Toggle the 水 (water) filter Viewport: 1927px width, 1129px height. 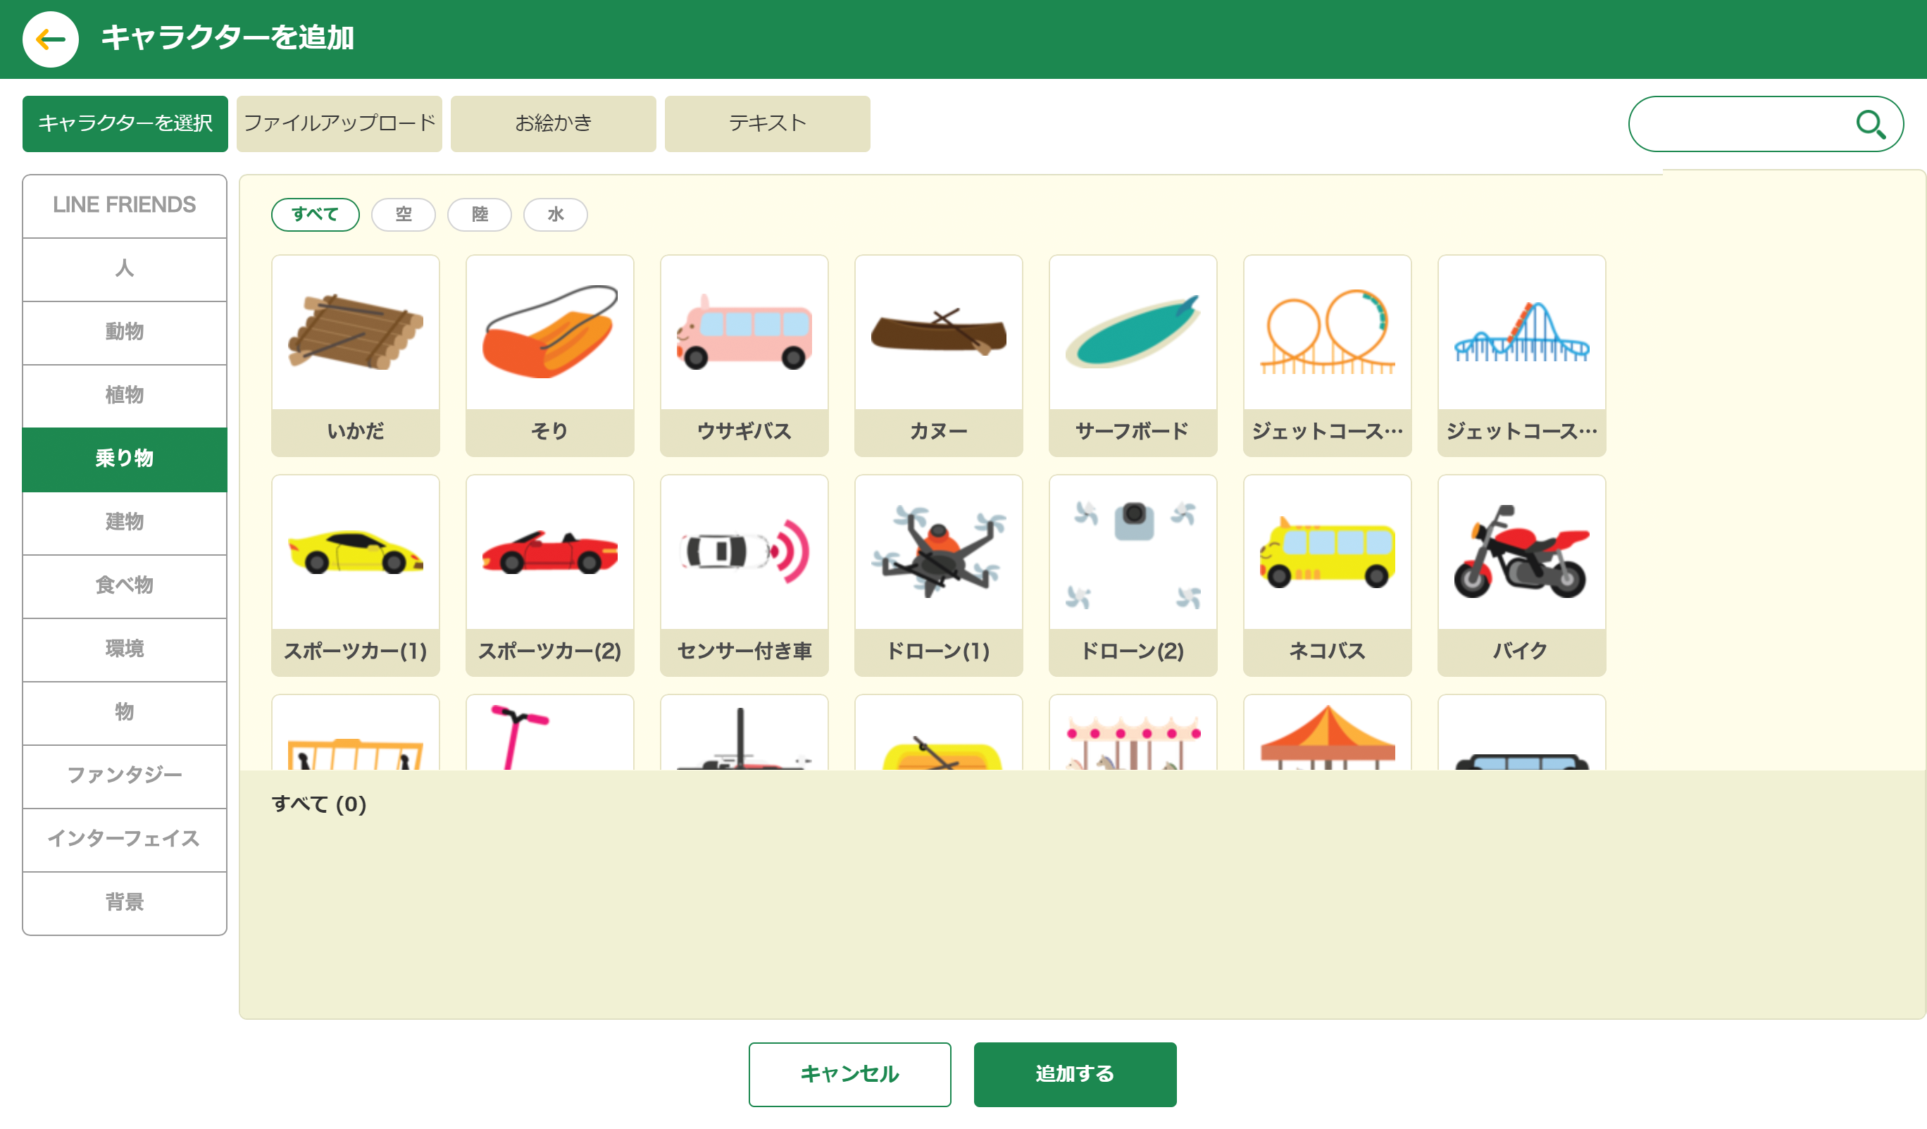(x=555, y=214)
